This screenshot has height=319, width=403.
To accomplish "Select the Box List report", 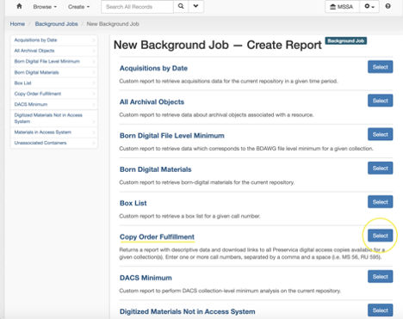I will click(x=380, y=202).
